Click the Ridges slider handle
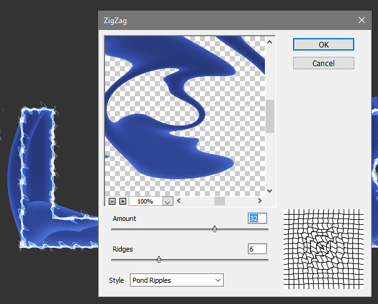Screen dimensions: 378x304 pyautogui.click(x=159, y=259)
